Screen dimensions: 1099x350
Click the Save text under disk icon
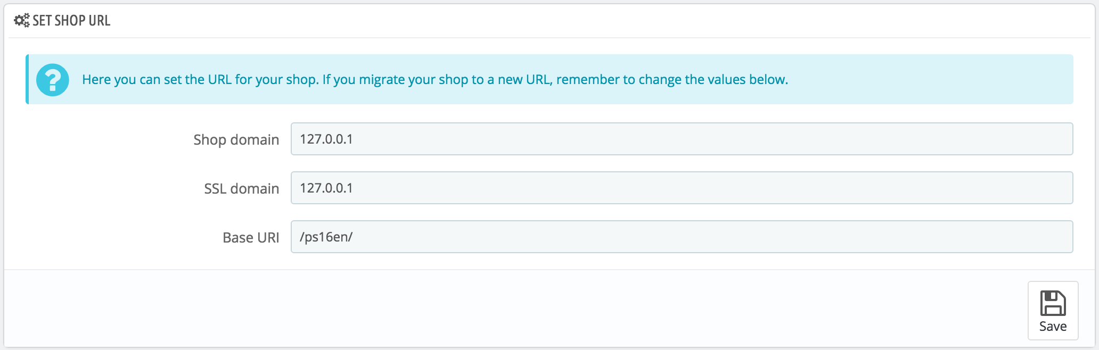pos(1053,326)
